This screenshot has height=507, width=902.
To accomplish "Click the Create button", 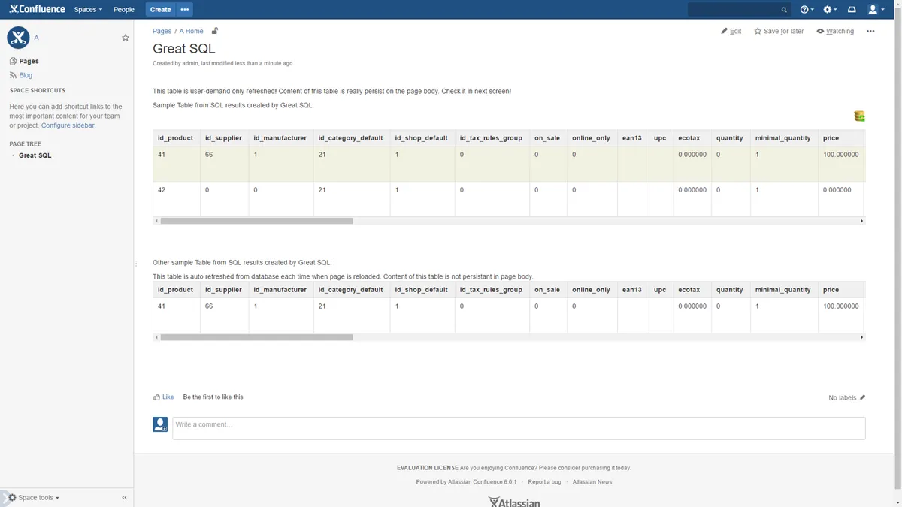I will [x=160, y=10].
